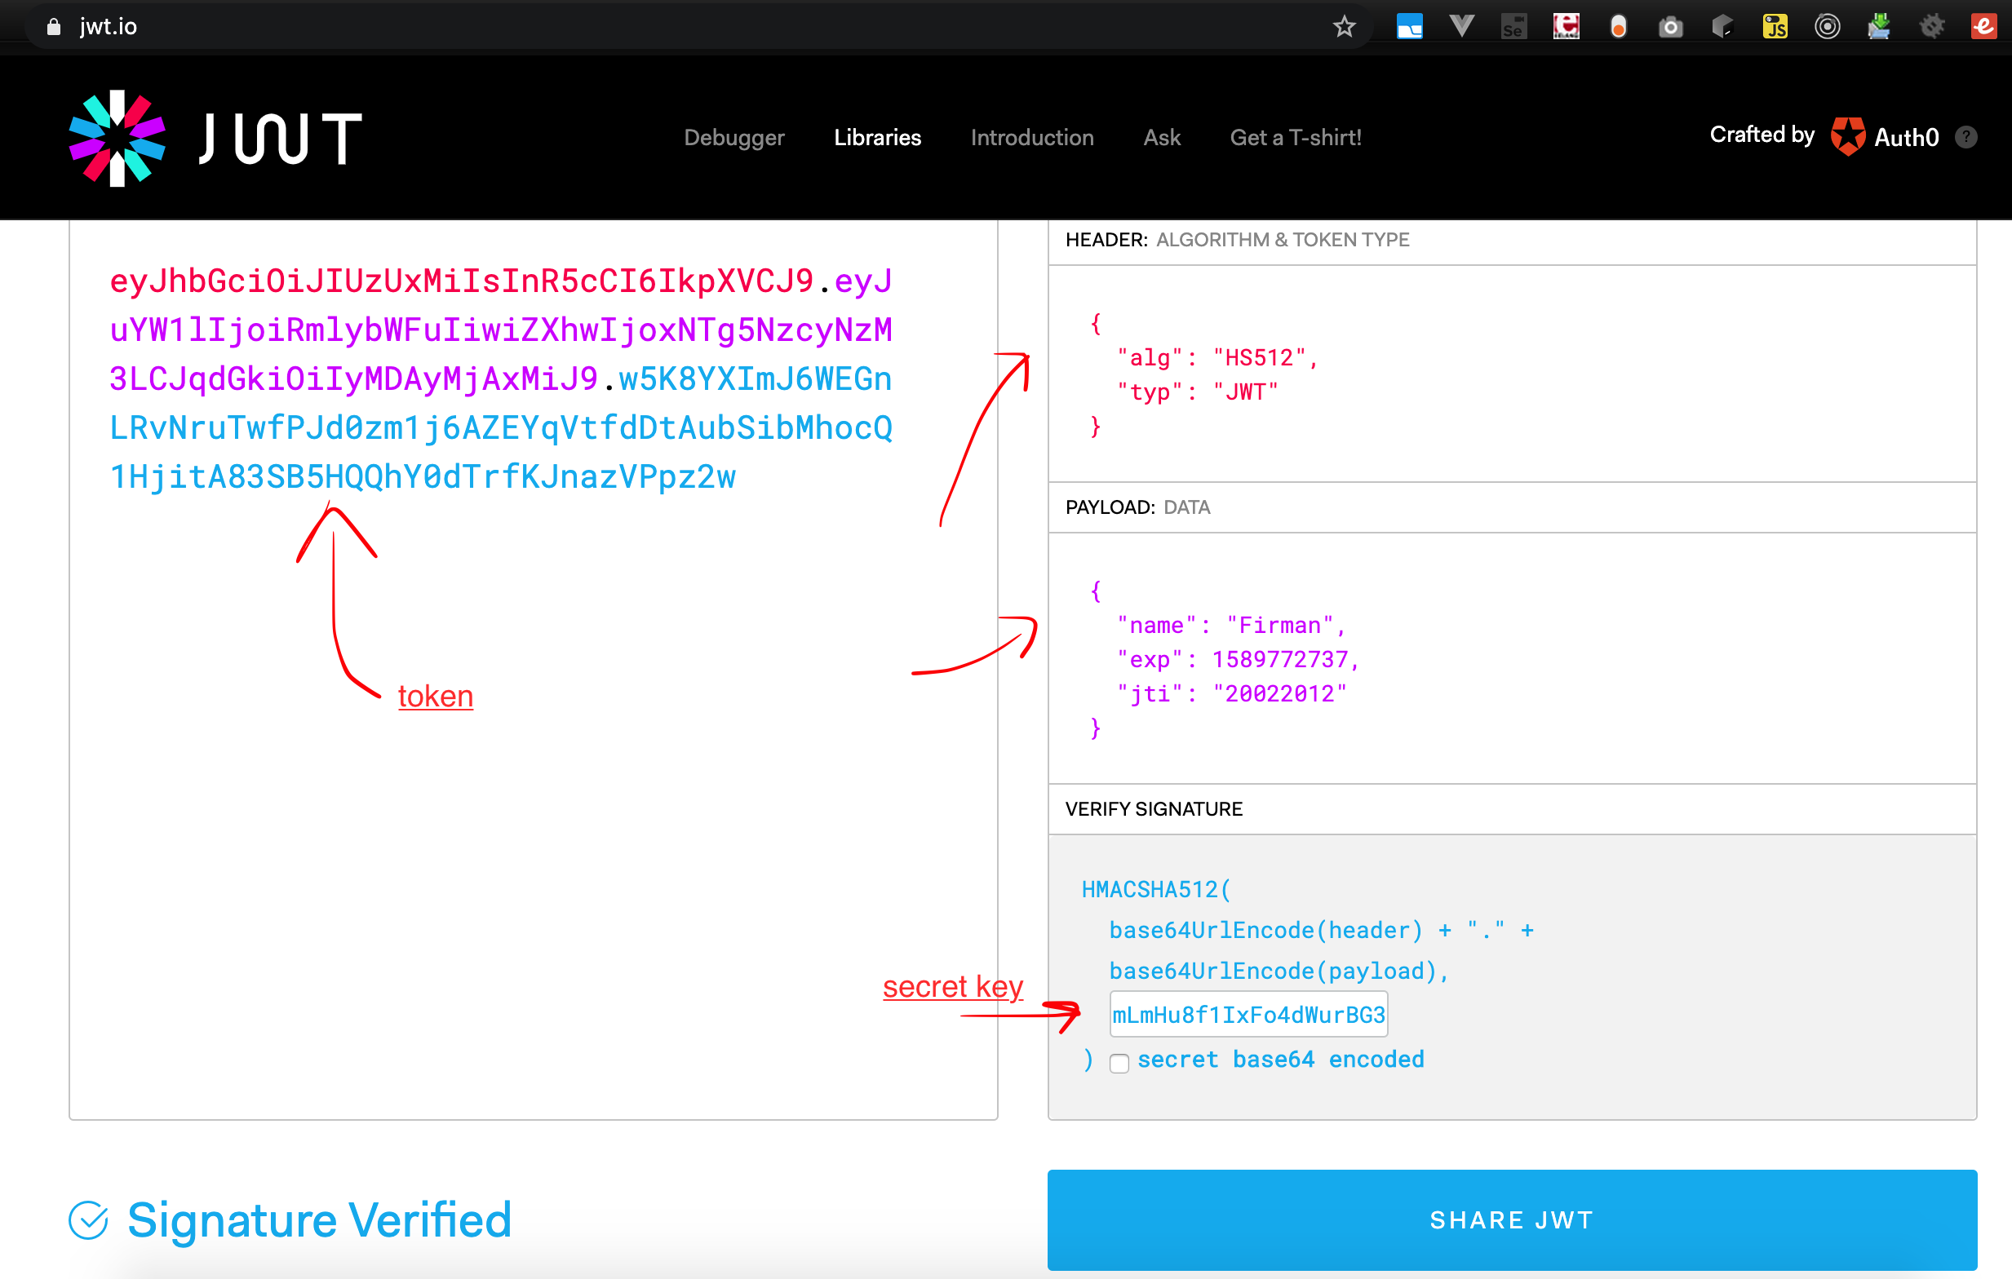Image resolution: width=2012 pixels, height=1279 pixels.
Task: Switch to the Debugger tab
Action: 733,137
